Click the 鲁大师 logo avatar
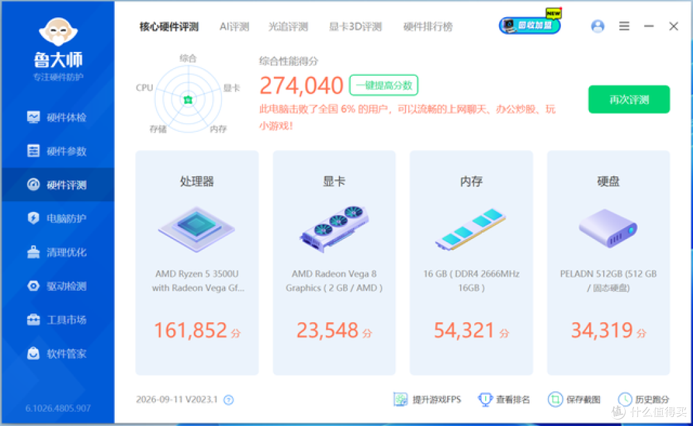The image size is (693, 426). tap(58, 31)
